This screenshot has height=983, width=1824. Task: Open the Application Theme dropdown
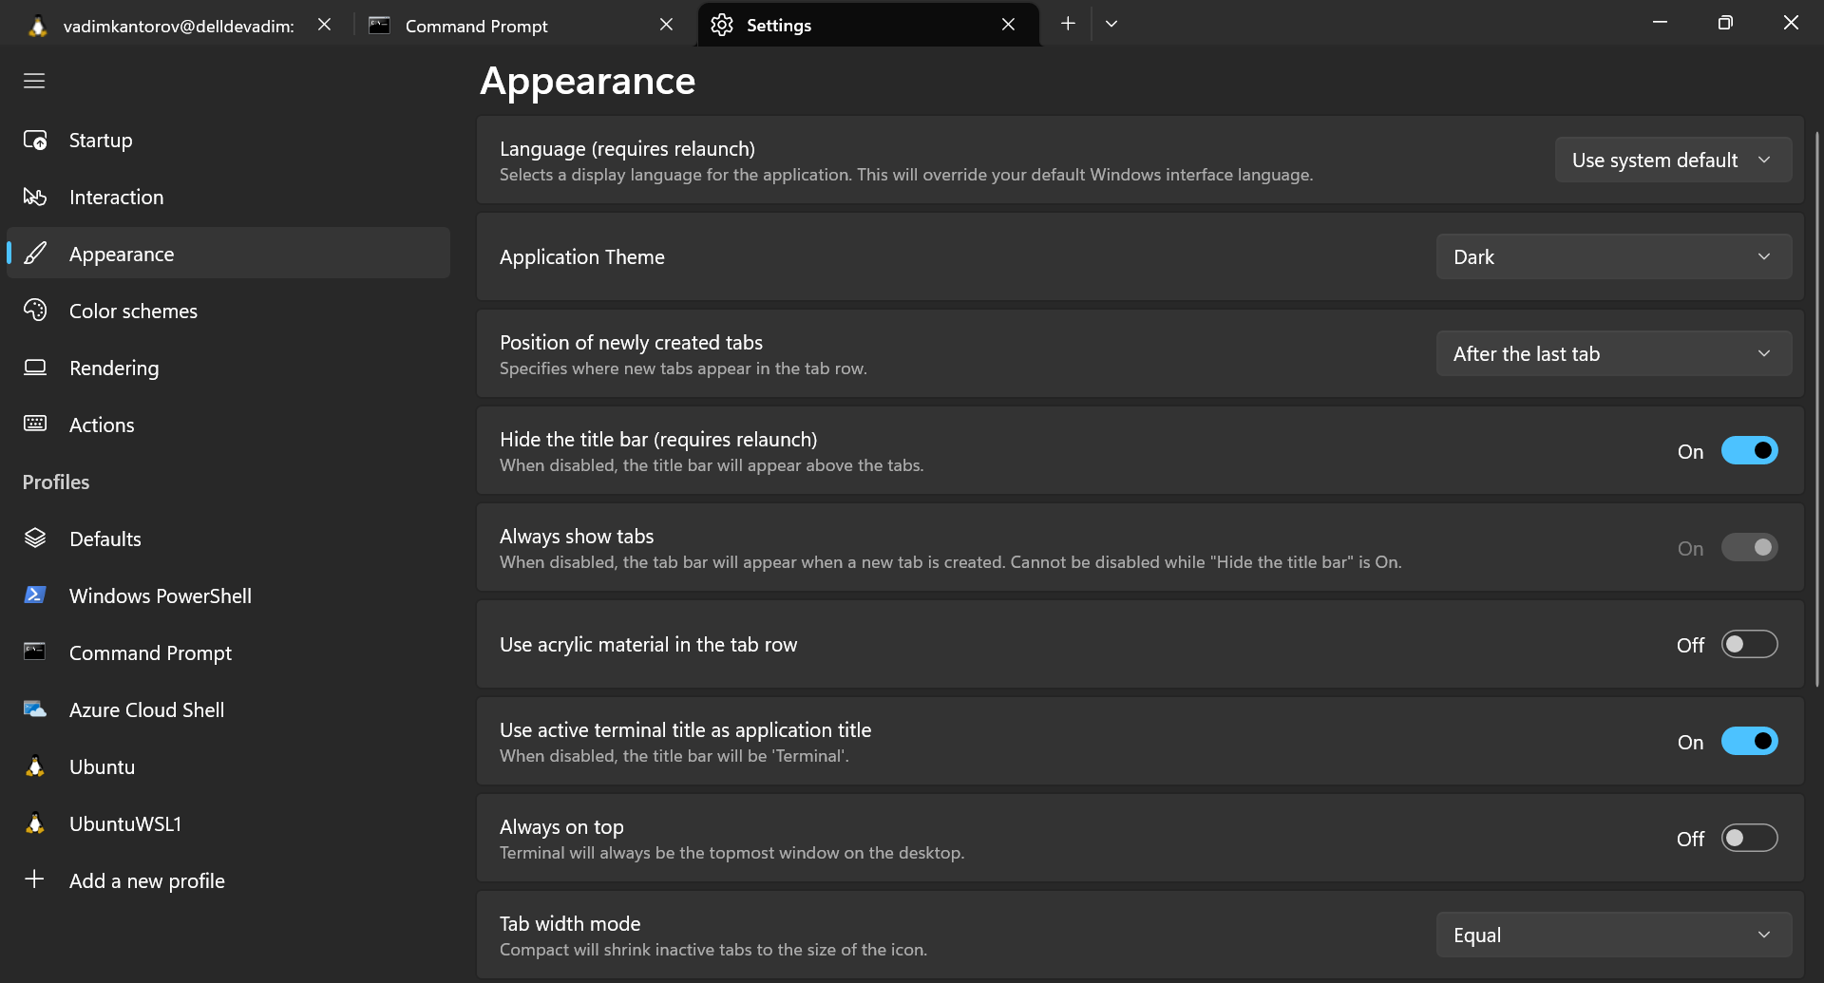coord(1613,256)
